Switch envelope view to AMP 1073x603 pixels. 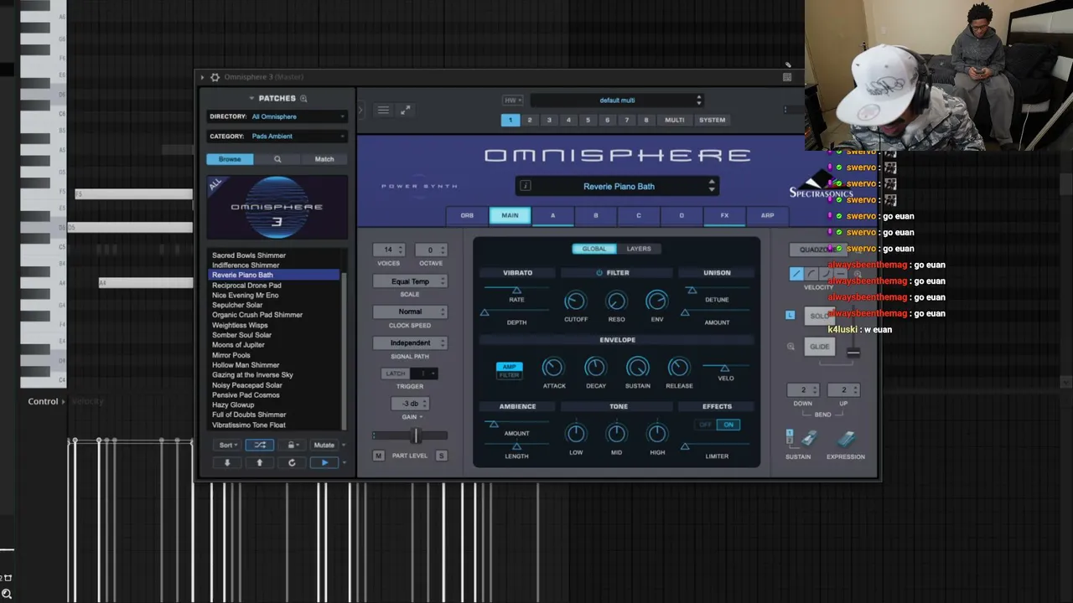tap(509, 367)
